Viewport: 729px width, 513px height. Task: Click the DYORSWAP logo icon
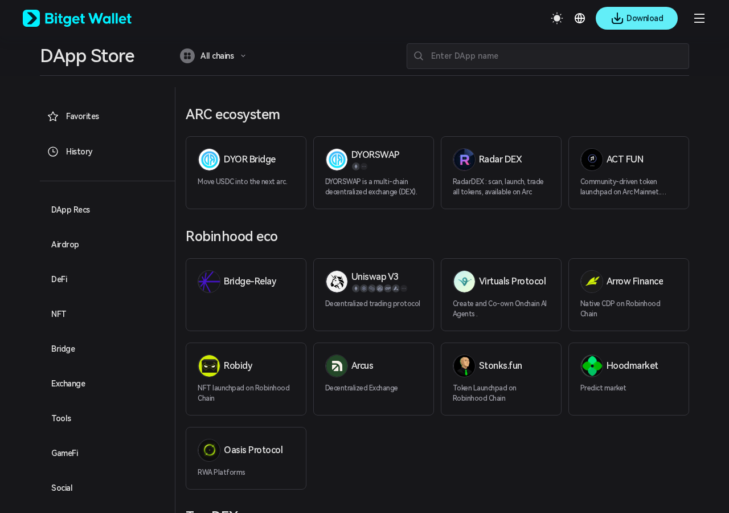point(337,160)
